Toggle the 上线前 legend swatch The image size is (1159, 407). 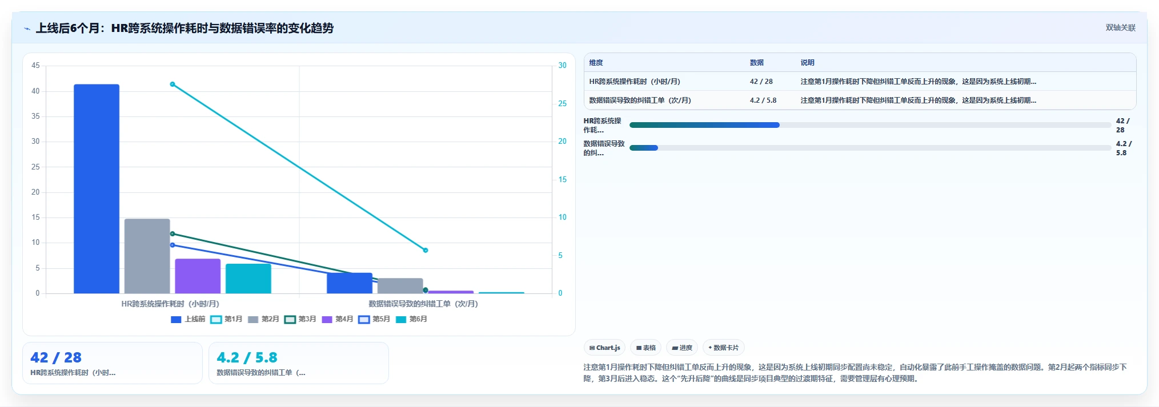point(176,320)
